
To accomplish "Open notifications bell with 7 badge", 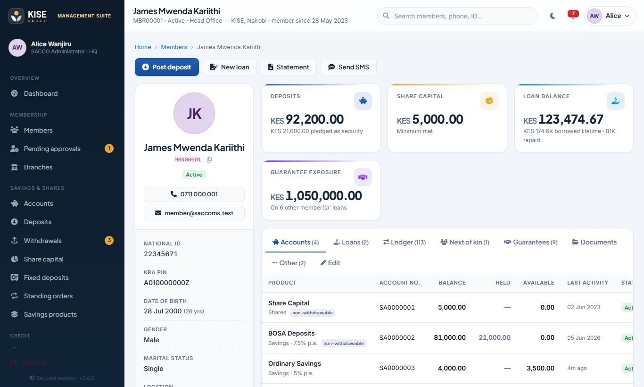I will point(573,15).
